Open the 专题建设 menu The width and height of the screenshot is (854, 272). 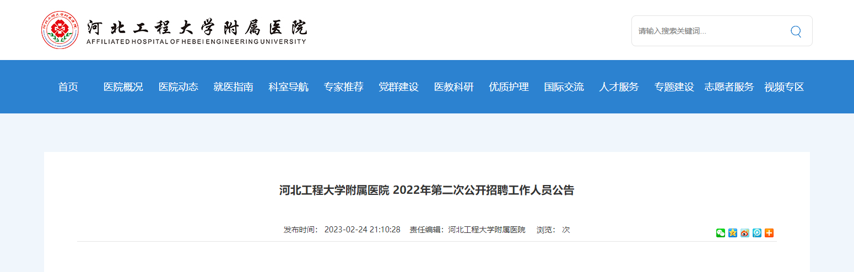pyautogui.click(x=674, y=87)
